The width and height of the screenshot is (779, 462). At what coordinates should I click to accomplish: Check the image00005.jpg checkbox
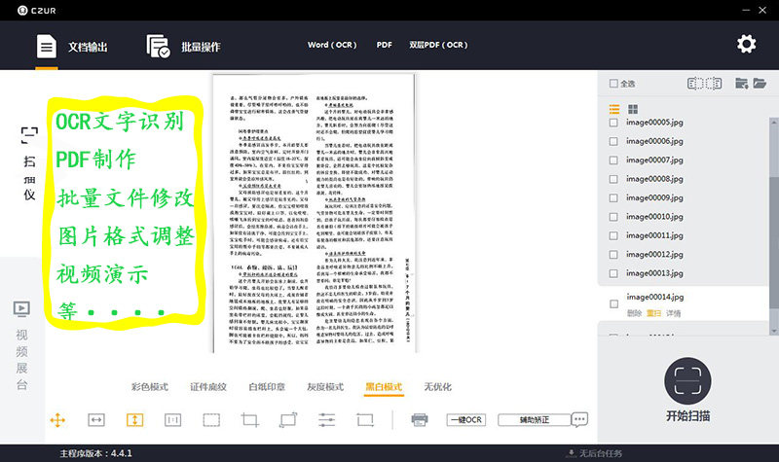[613, 123]
